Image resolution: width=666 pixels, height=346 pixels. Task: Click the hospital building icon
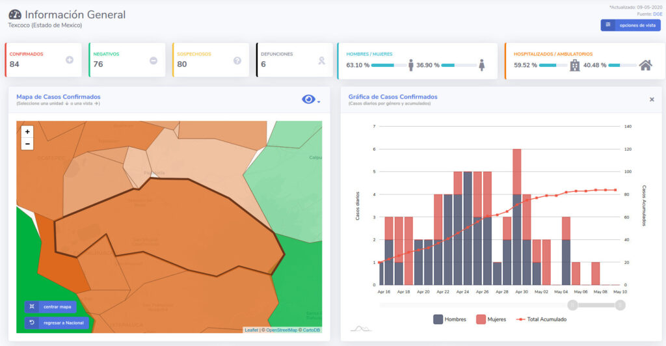[574, 65]
